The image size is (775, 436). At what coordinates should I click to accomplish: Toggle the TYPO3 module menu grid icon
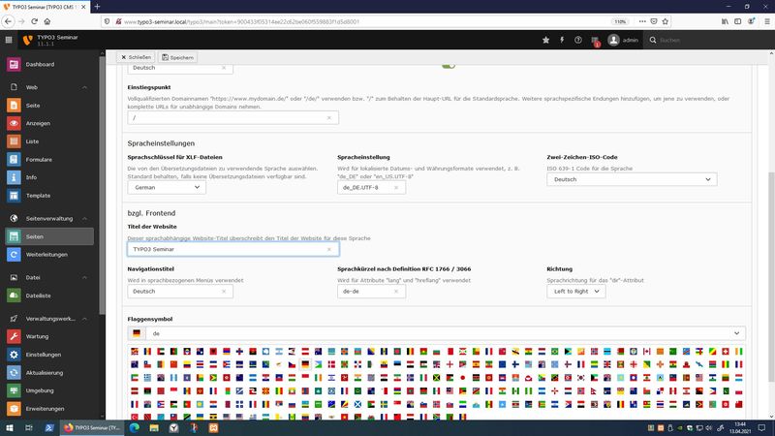9,40
